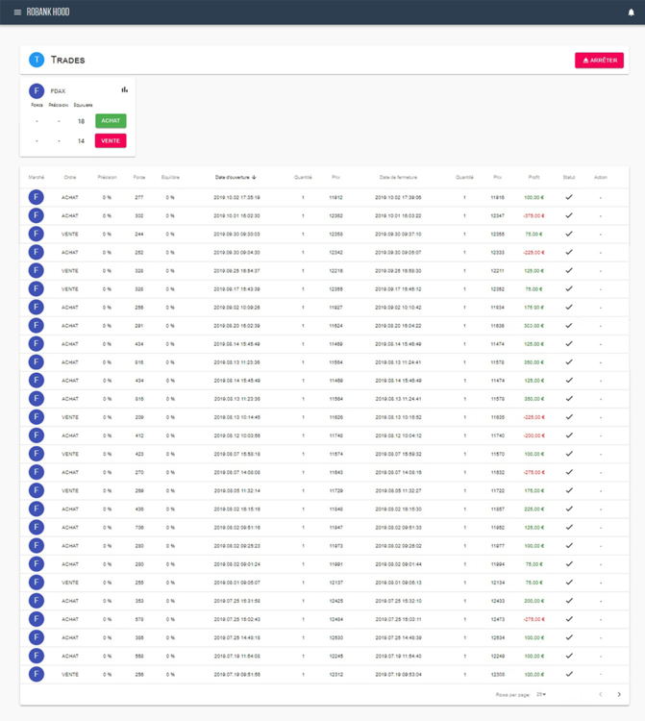Open the hamburger navigation menu
Viewport: 645px width, 721px height.
pos(17,12)
